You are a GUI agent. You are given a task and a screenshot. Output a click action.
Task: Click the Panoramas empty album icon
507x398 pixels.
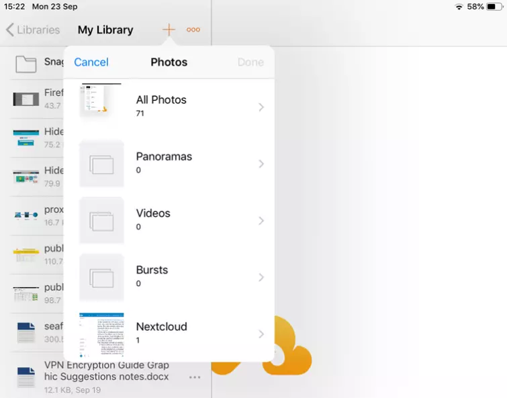(x=101, y=164)
